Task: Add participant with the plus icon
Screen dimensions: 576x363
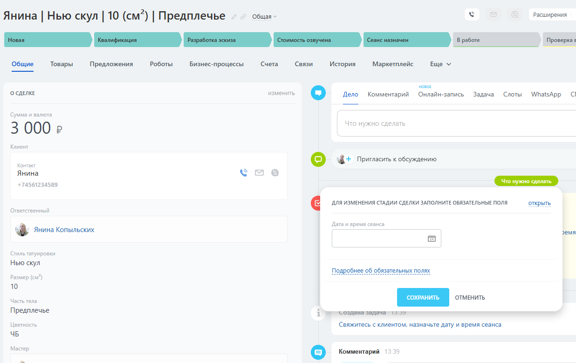Action: point(349,159)
